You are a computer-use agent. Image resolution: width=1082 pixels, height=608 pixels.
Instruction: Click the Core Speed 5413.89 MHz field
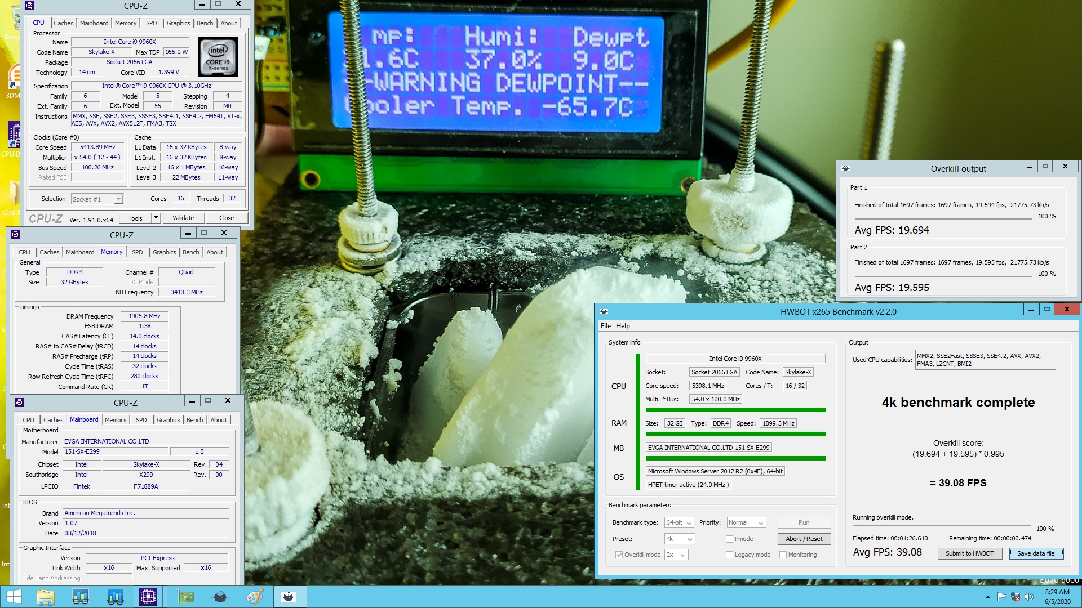(x=97, y=147)
